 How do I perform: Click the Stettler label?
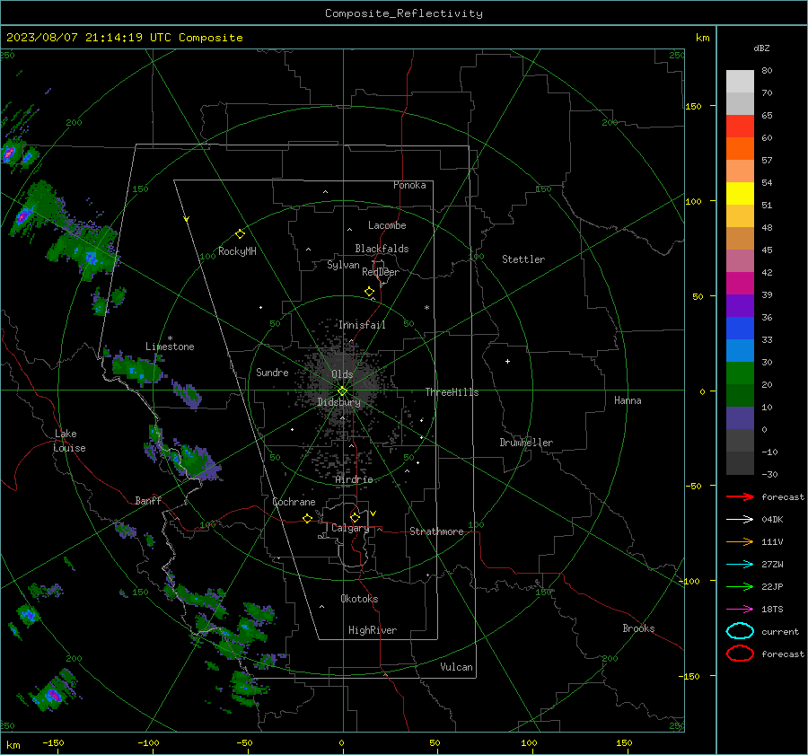[523, 259]
